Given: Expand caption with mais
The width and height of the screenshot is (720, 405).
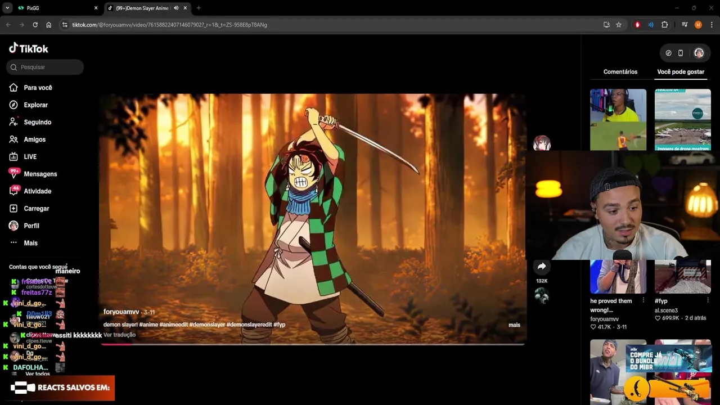Looking at the screenshot, I should [514, 325].
